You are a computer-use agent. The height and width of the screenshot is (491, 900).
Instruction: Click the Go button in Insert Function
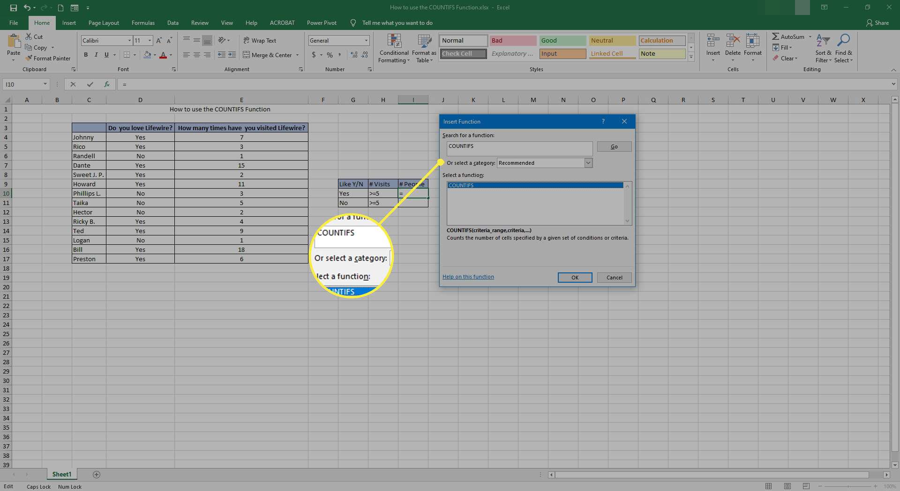(x=614, y=147)
